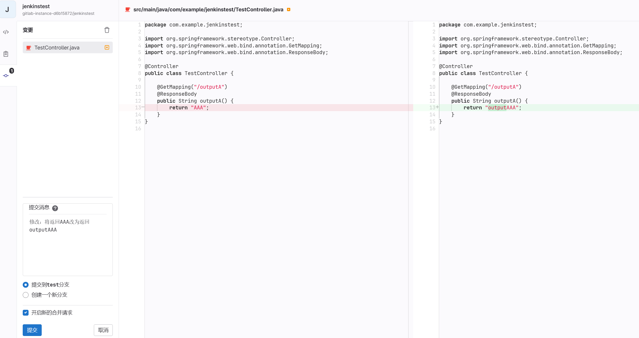The height and width of the screenshot is (338, 639).
Task: Open the edit code view icon
Action: 6,32
